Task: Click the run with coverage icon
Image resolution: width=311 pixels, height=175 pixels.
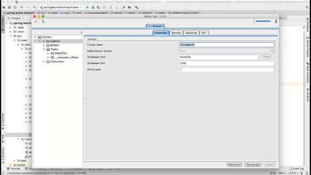Action: pyautogui.click(x=98, y=7)
